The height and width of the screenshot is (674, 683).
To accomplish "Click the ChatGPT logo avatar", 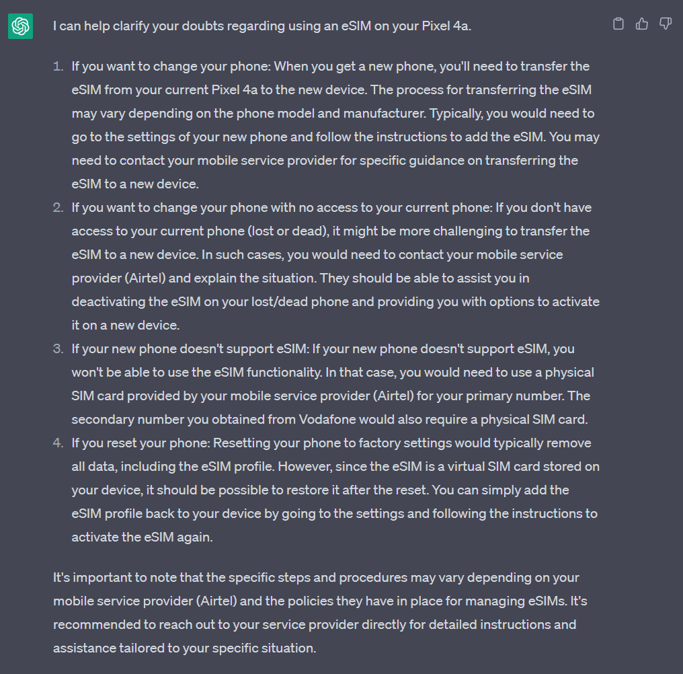I will tap(21, 26).
